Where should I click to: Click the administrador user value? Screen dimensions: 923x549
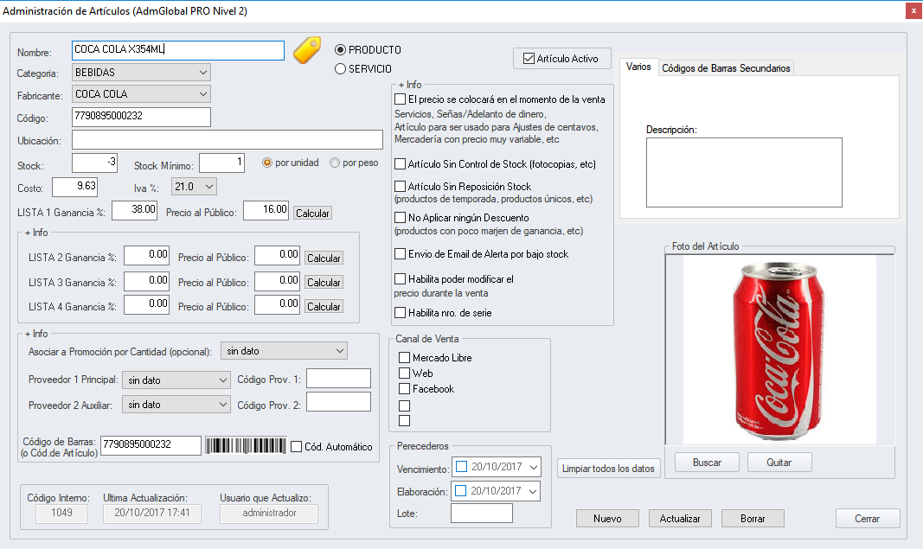click(x=269, y=513)
